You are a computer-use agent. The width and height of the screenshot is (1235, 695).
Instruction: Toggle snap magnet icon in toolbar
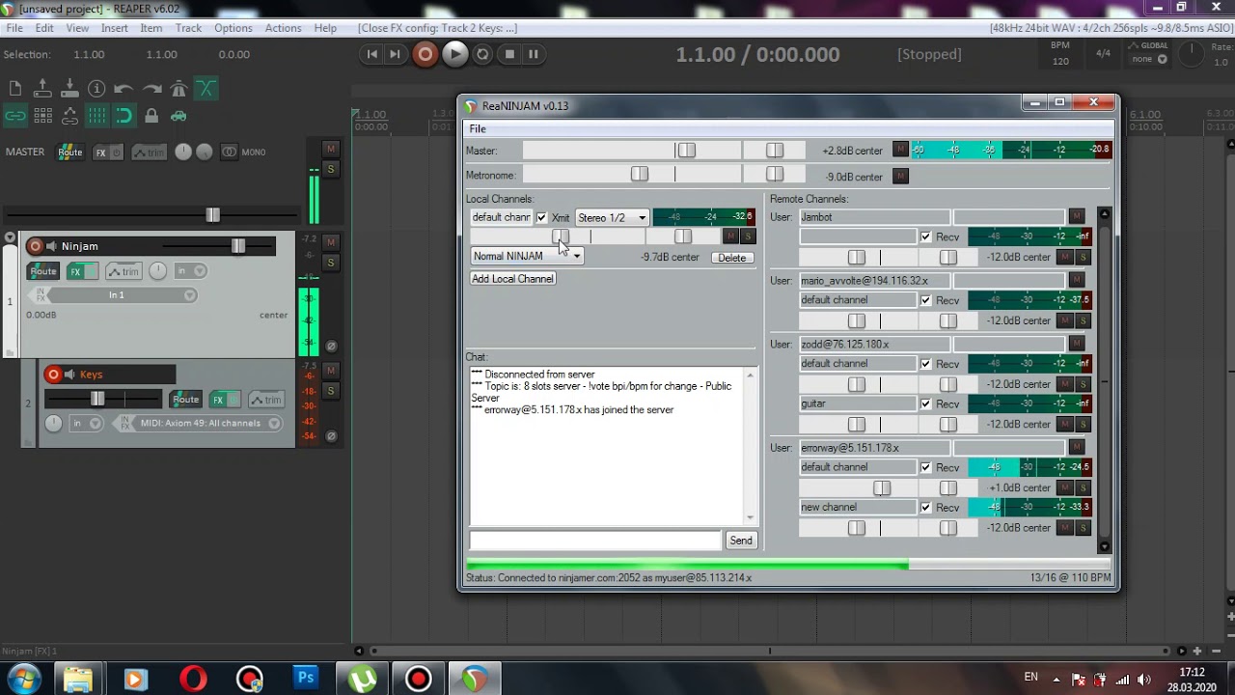[123, 116]
